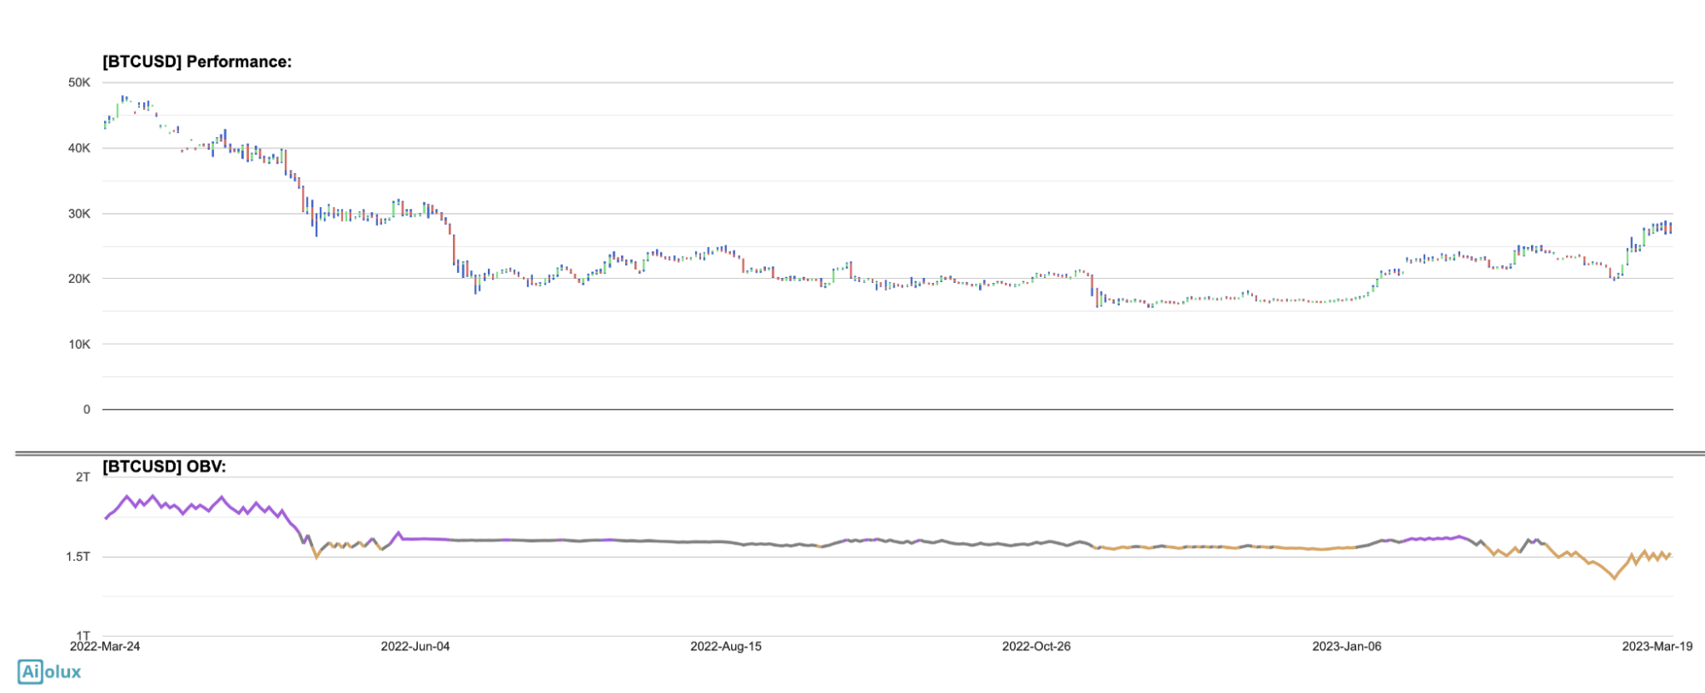Screen dimensions: 1705x693
Task: Click the 20K price axis label
Action: [79, 279]
